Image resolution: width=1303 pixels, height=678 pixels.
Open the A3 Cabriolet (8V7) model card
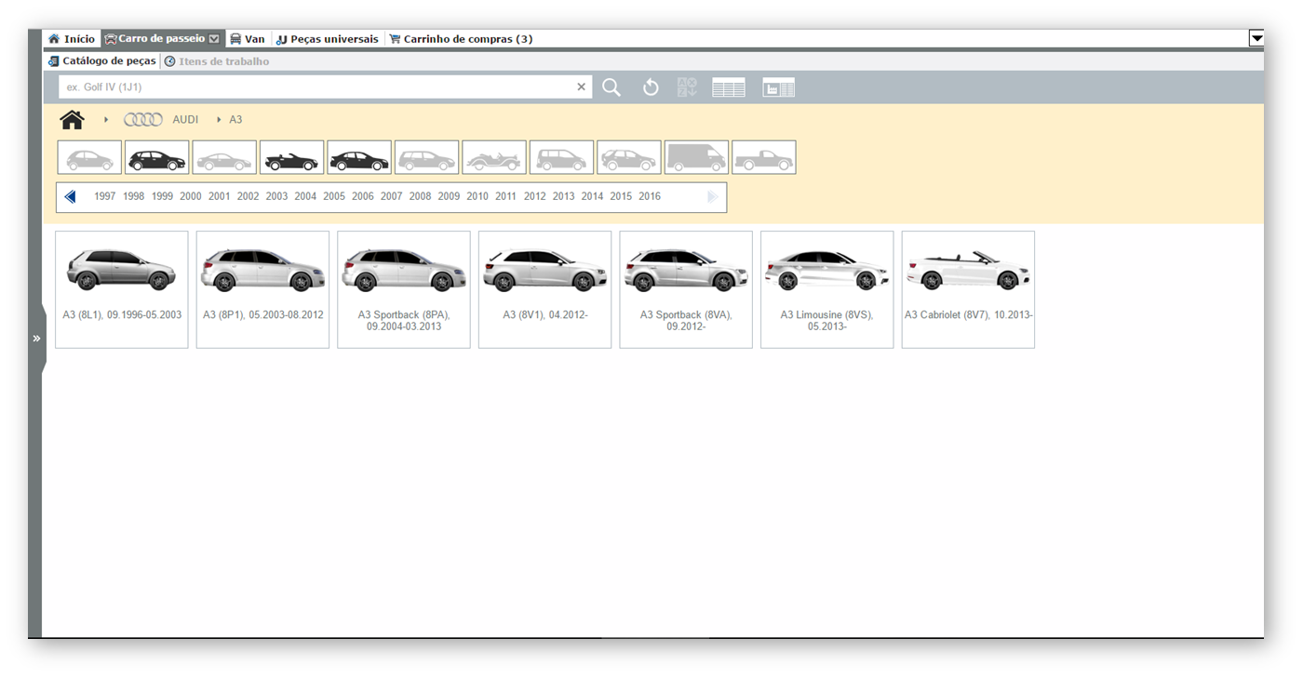click(x=968, y=290)
